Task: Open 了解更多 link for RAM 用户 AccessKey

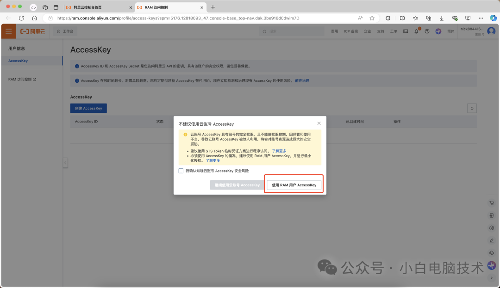Action: pos(212,161)
